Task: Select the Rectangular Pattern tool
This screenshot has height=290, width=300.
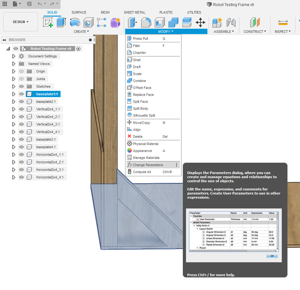Action: pyautogui.click(x=102, y=22)
